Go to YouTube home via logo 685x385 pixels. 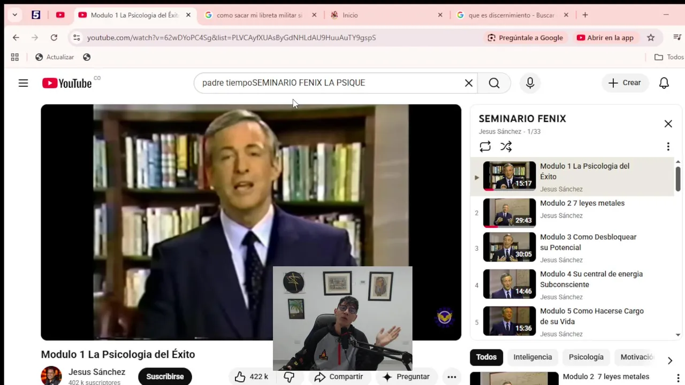[67, 83]
